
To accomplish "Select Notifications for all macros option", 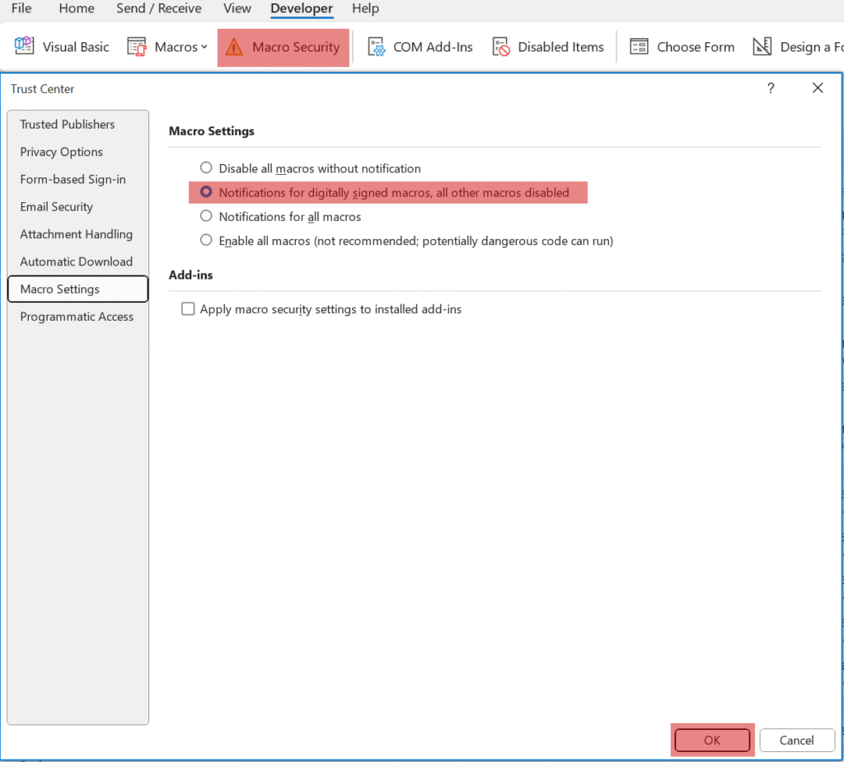I will [206, 217].
